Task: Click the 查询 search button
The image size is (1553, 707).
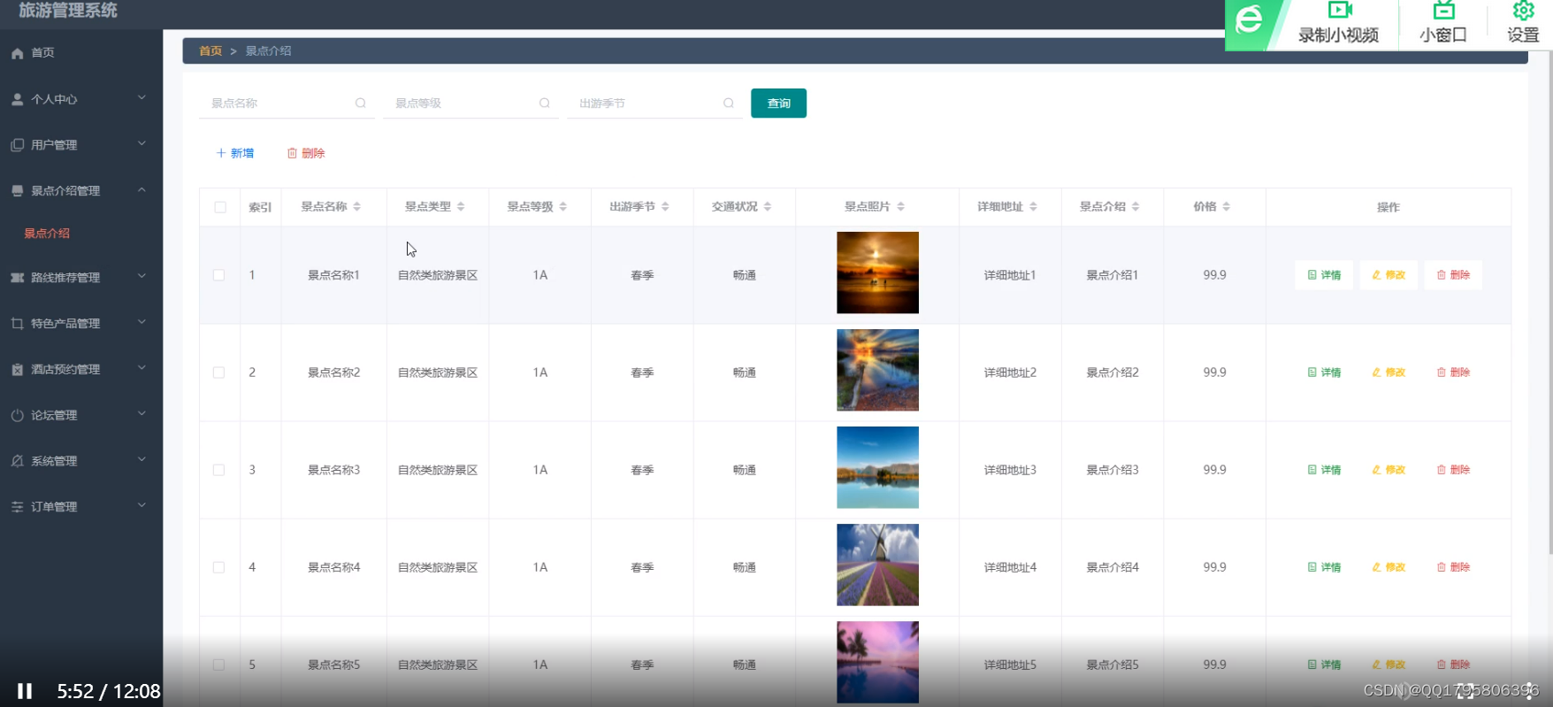Action: click(x=778, y=104)
